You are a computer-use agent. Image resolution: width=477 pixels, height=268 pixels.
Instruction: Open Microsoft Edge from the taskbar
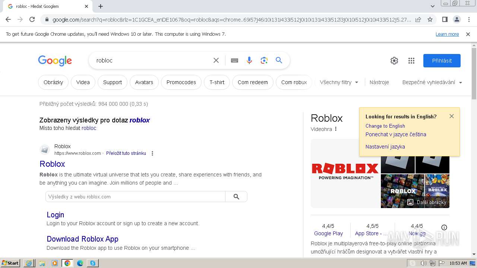[x=80, y=263]
